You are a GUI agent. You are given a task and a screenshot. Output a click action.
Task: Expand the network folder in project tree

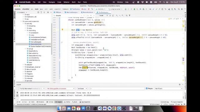click(x=23, y=78)
